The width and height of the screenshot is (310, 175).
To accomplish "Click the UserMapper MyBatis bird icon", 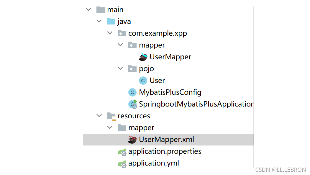I will (x=143, y=57).
